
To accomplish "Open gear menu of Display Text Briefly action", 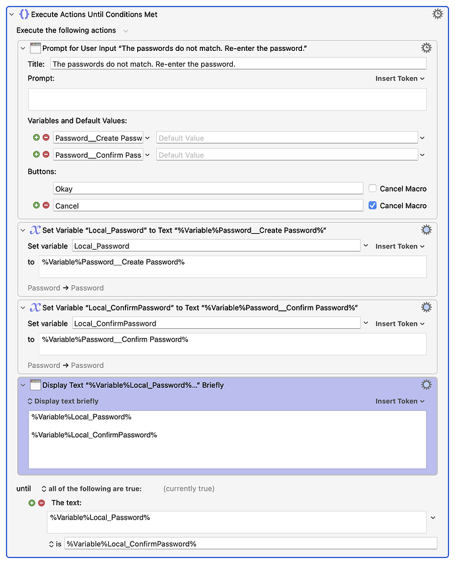I will point(426,384).
